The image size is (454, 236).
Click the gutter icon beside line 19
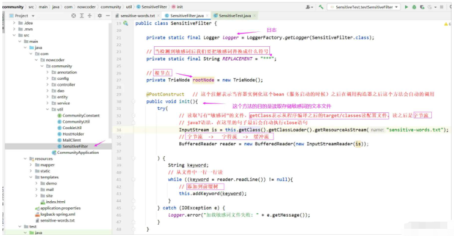click(126, 23)
